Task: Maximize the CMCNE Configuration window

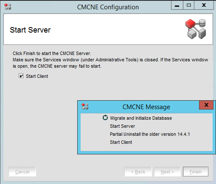Action: (x=189, y=5)
